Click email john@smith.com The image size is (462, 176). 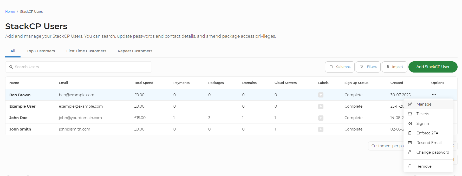[x=74, y=129]
